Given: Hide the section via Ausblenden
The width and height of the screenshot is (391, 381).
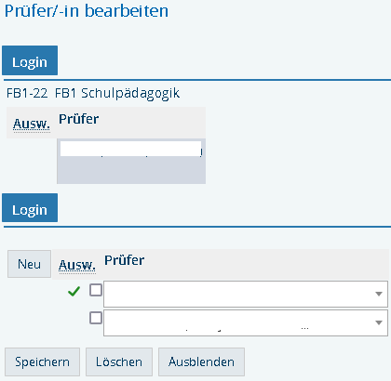Looking at the screenshot, I should [201, 361].
